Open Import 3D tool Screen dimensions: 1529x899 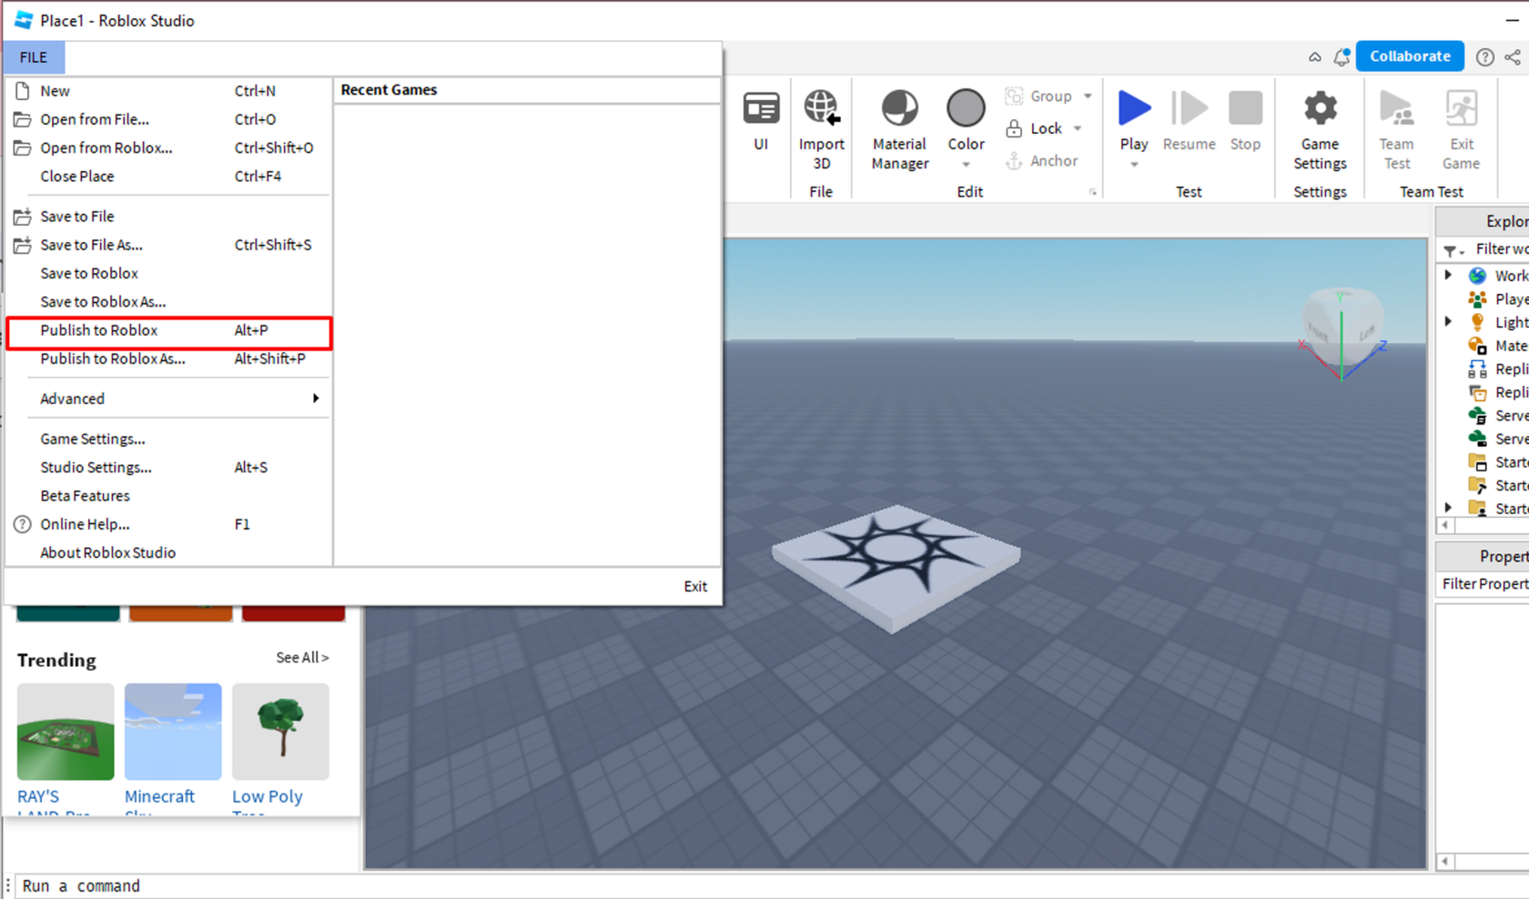click(821, 130)
